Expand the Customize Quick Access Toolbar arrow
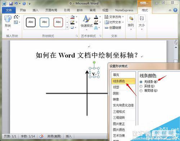The height and width of the screenshot is (141, 180). tap(30, 4)
